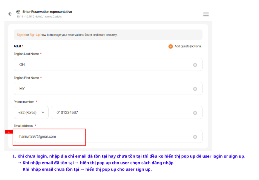Click the chevron arrow in the country code selector
259x180 pixels.
tap(43, 113)
